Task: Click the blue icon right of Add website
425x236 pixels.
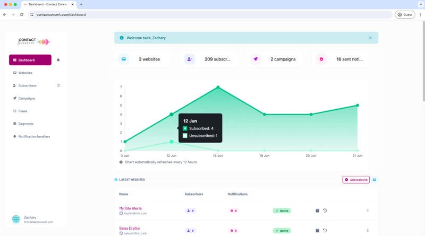Action: (x=375, y=180)
